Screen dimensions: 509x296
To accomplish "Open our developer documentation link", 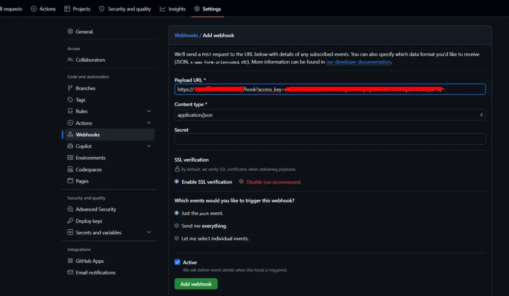I will coord(358,62).
